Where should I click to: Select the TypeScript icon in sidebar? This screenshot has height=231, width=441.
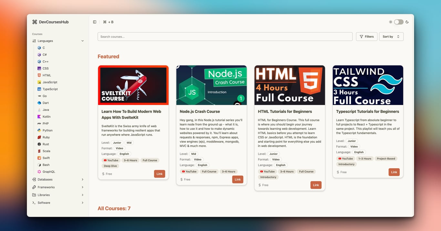point(39,89)
